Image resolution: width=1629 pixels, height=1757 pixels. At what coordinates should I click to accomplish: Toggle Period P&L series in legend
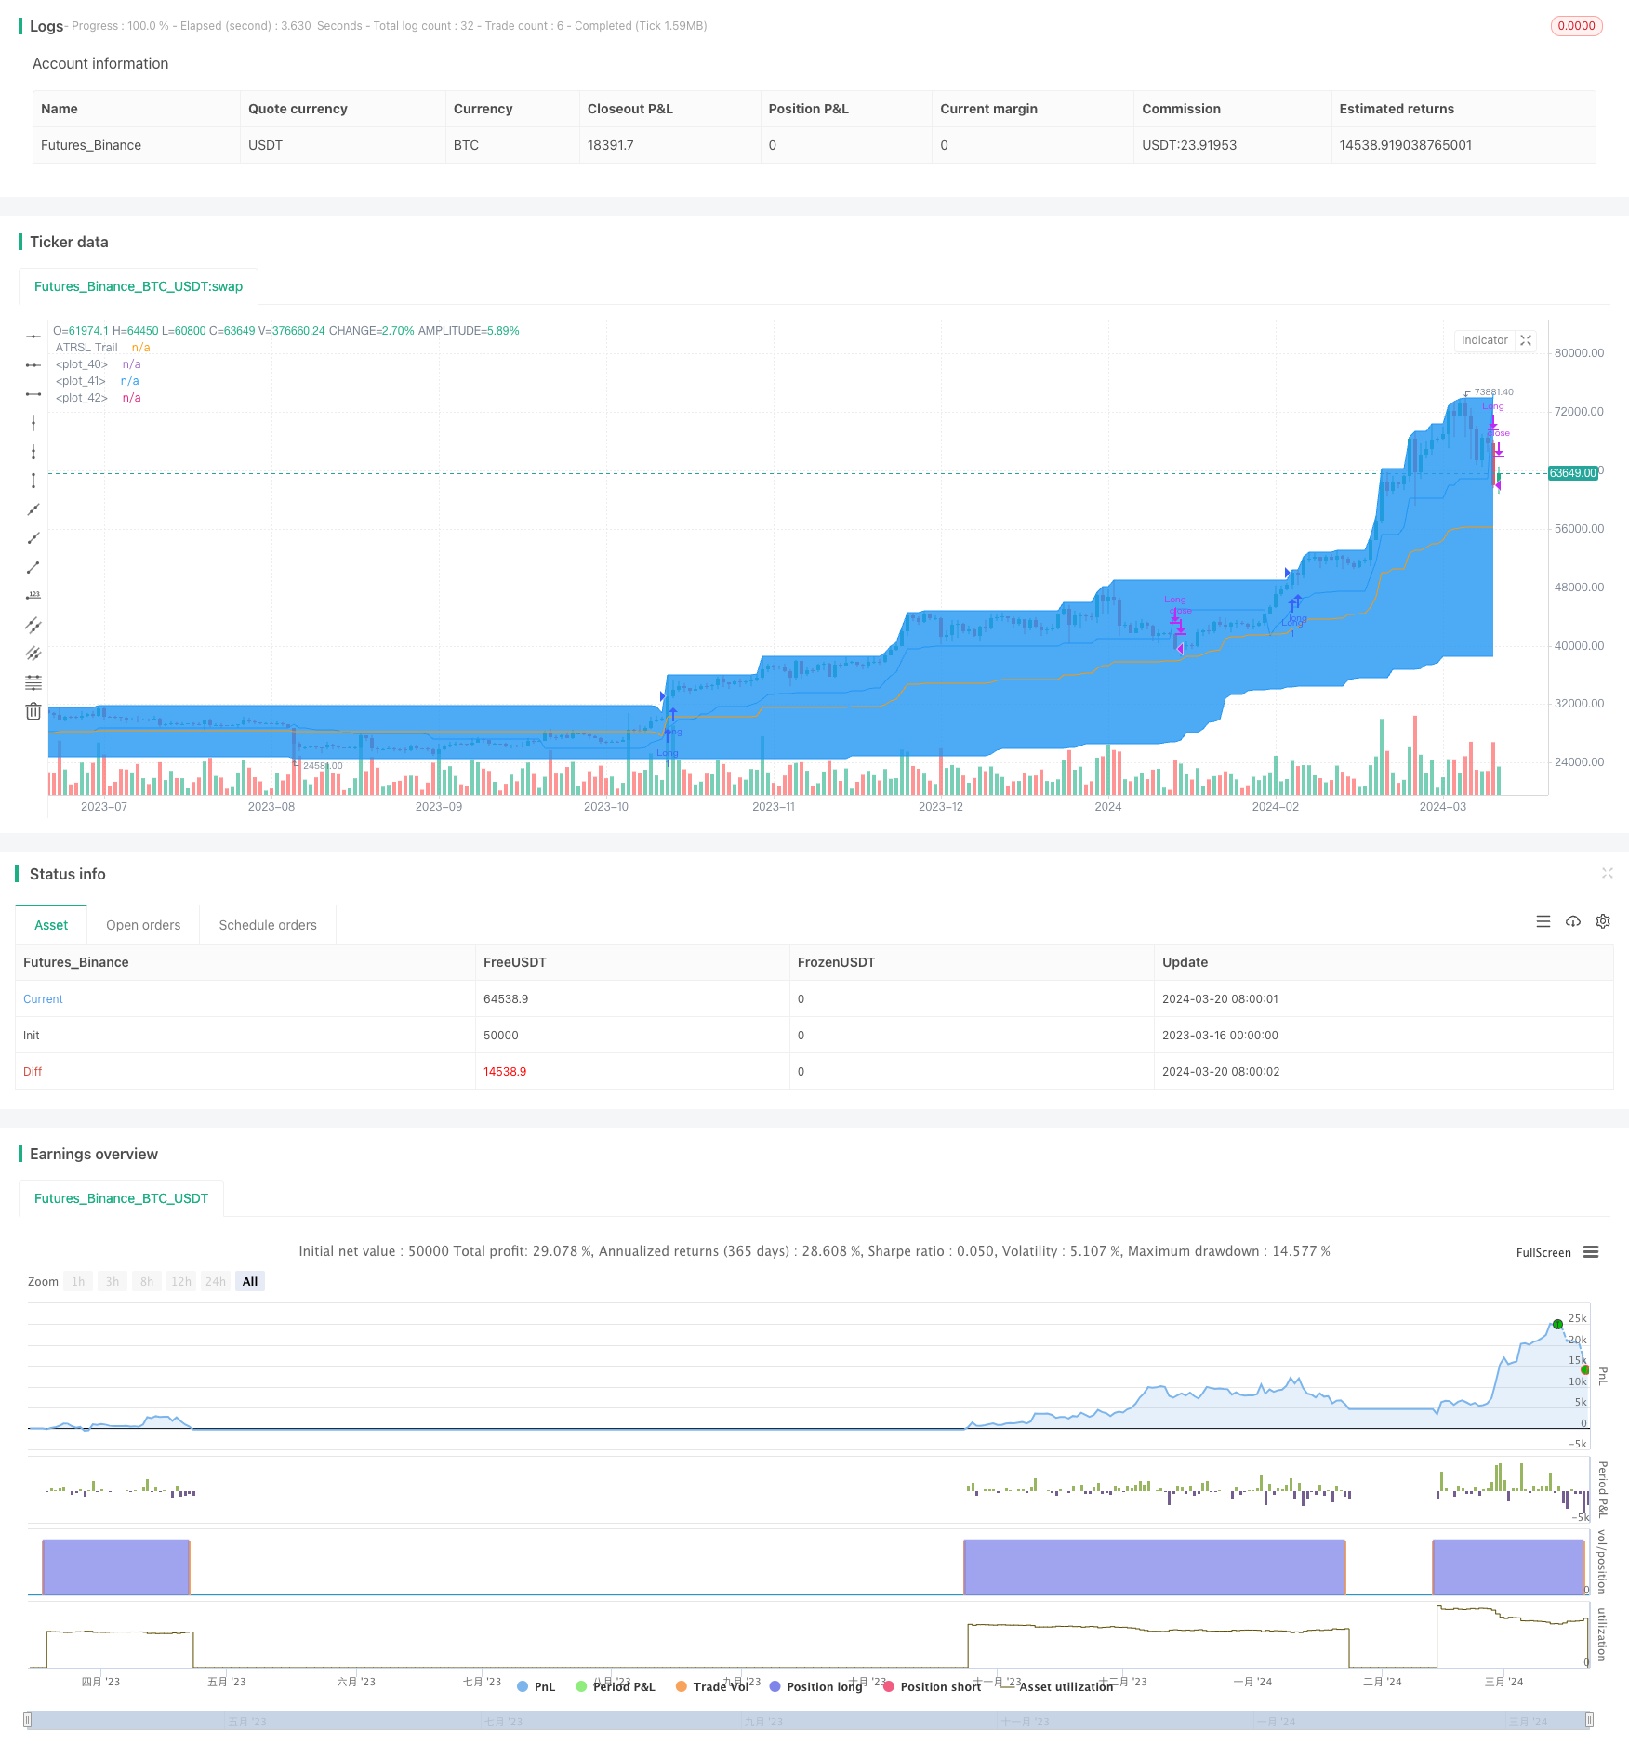point(616,1686)
